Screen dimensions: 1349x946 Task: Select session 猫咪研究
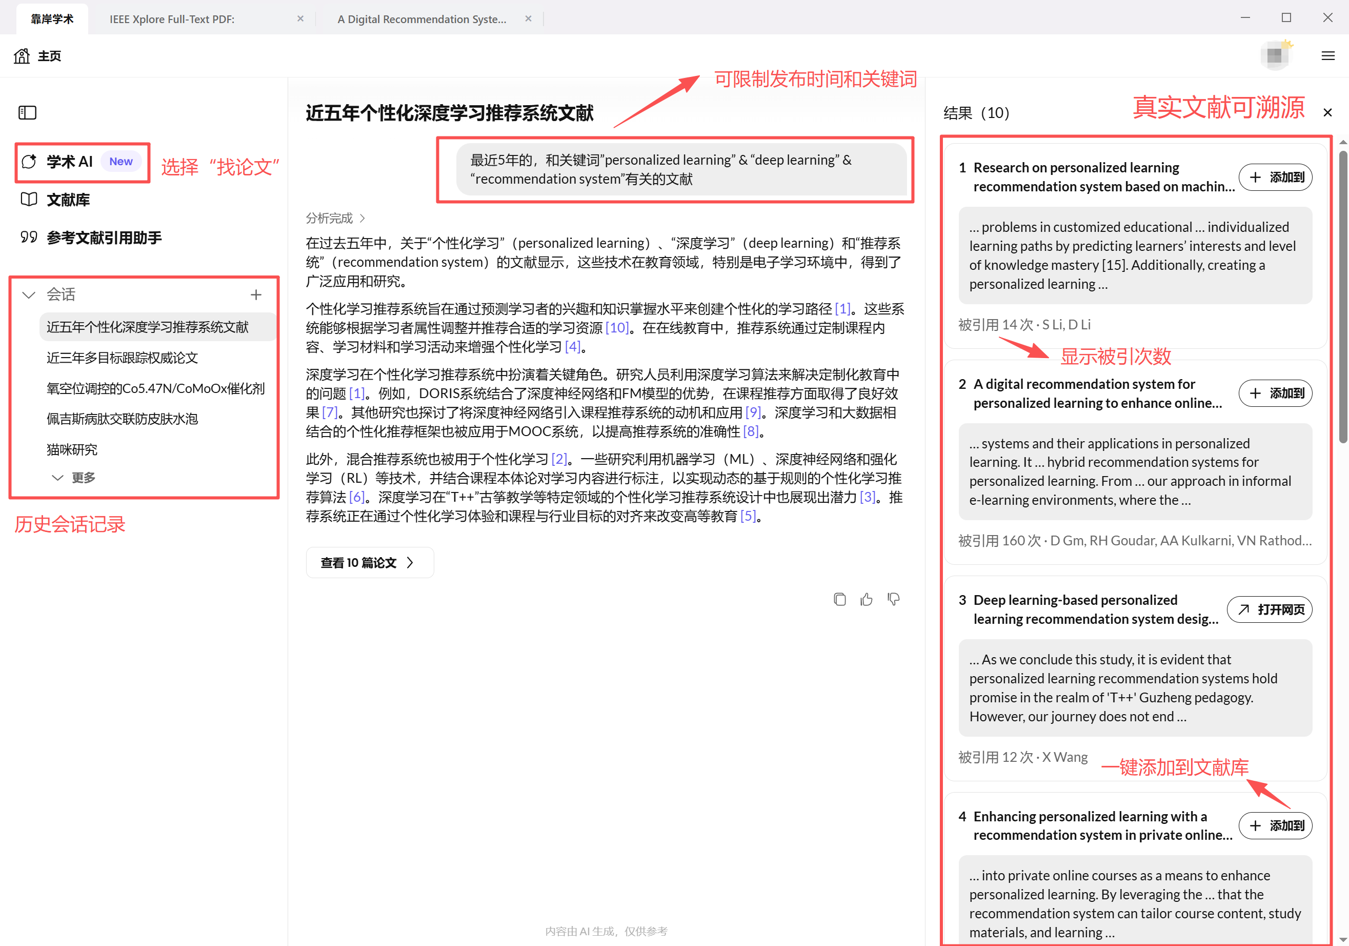[72, 449]
